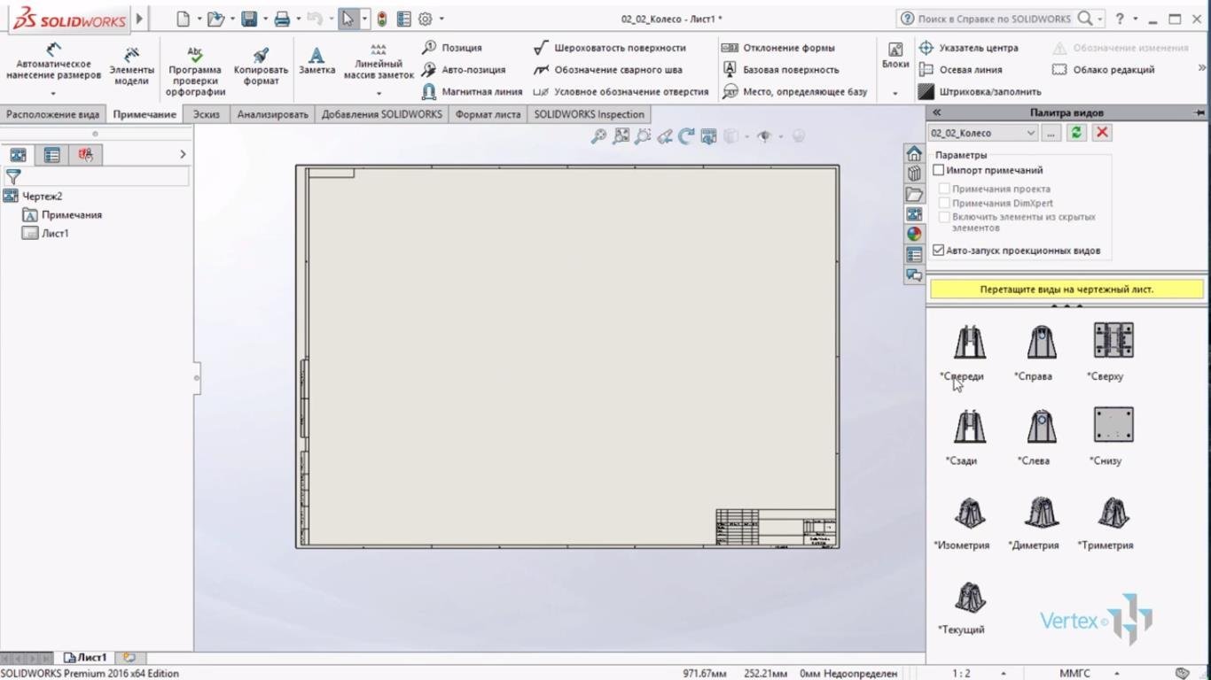Toggle Примечания DimXpert checkbox
The image size is (1211, 680).
[x=945, y=203]
